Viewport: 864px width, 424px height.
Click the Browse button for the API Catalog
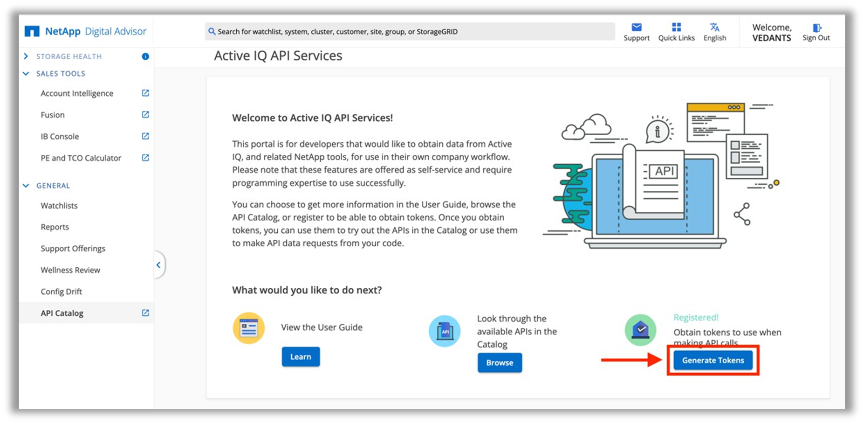(x=500, y=362)
